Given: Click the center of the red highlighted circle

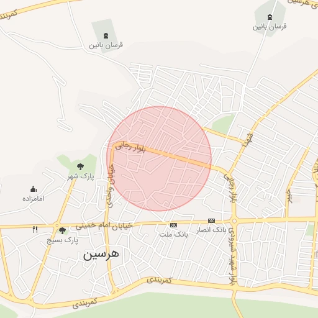Looking at the screenshot, I should (159, 159).
